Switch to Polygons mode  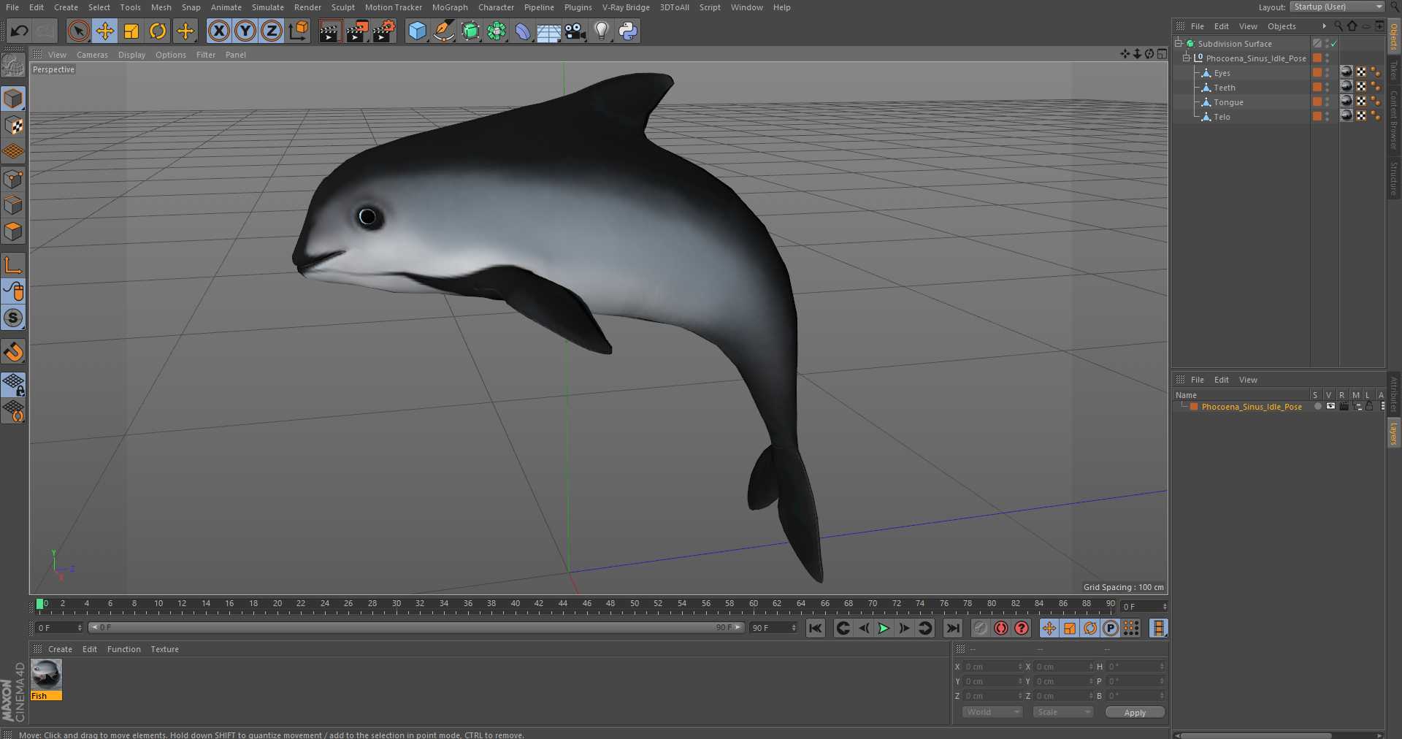click(x=13, y=232)
